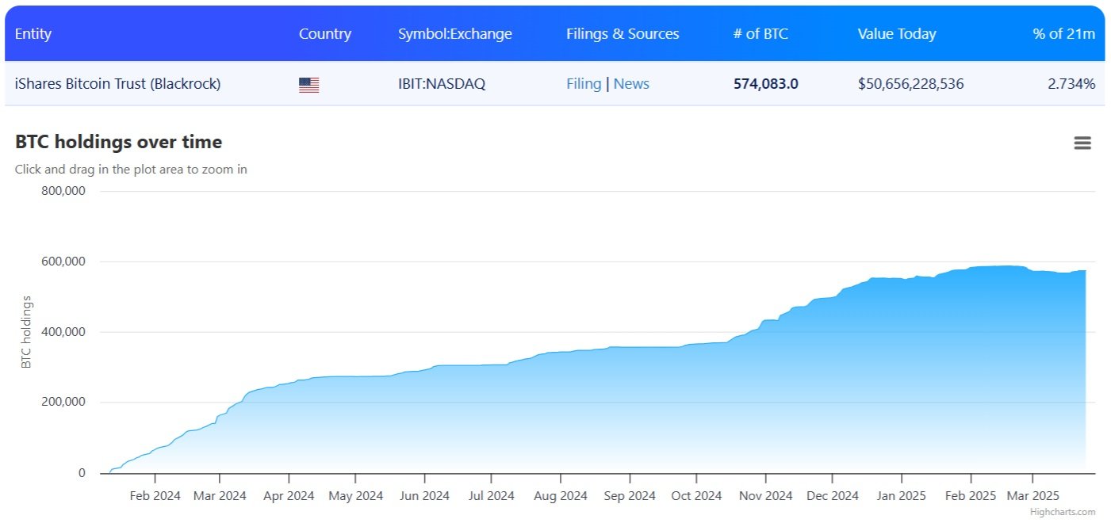Click the Nov 2024 x-axis label
1111x523 pixels.
point(766,496)
